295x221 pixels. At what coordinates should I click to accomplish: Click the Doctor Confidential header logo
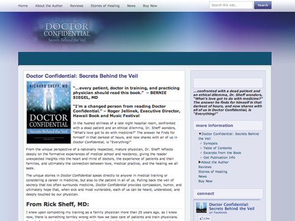coord(67,32)
